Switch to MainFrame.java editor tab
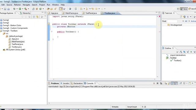The image size is (196, 110). click(x=72, y=13)
